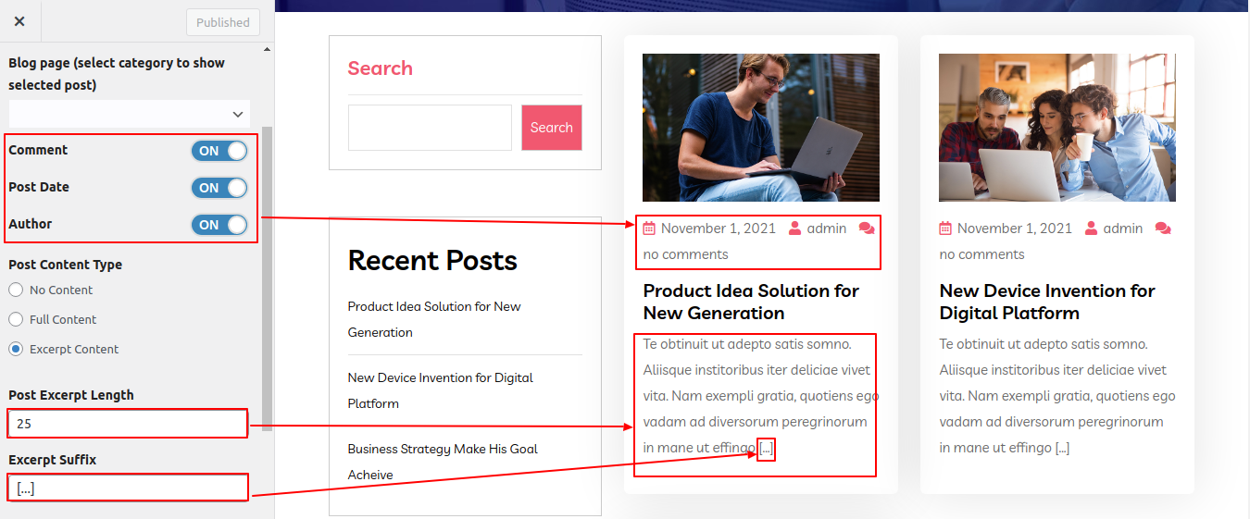Image resolution: width=1250 pixels, height=519 pixels.
Task: Toggle the Post Date switch
Action: (219, 188)
